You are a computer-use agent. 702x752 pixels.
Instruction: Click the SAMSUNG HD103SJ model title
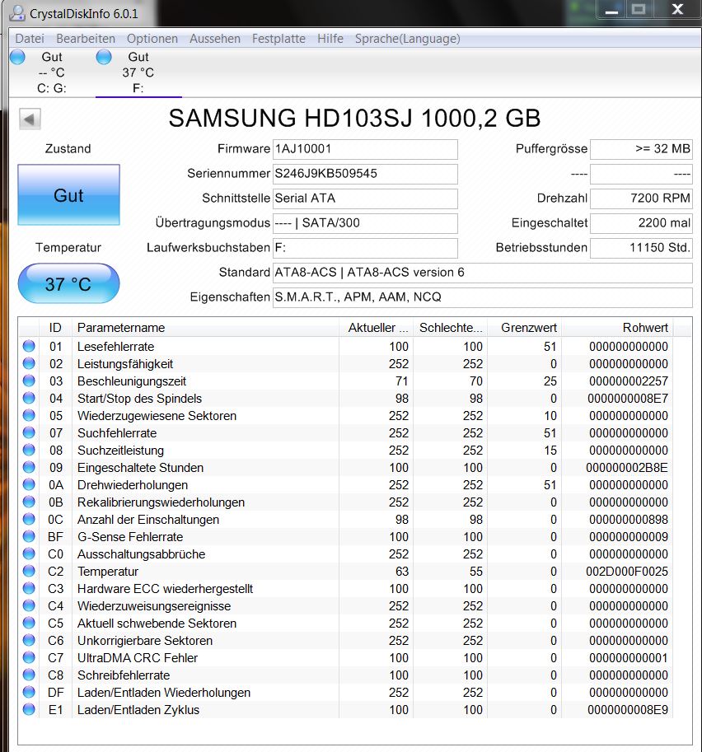point(354,118)
